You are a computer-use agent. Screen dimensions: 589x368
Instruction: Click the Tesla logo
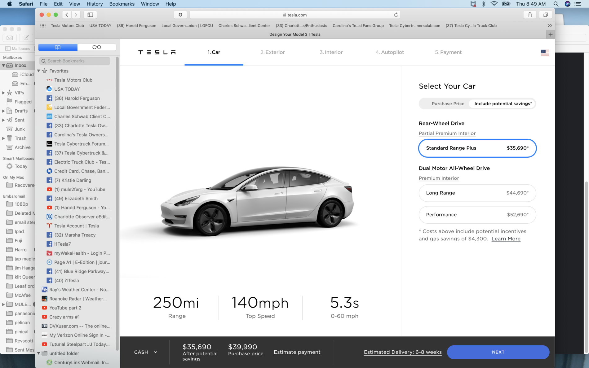point(157,52)
